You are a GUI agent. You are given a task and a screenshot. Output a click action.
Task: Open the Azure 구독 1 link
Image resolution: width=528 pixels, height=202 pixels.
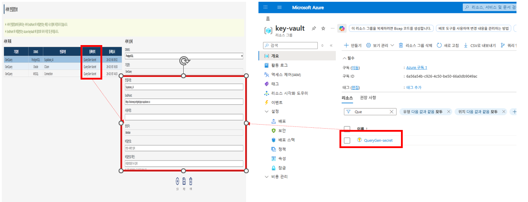click(416, 68)
